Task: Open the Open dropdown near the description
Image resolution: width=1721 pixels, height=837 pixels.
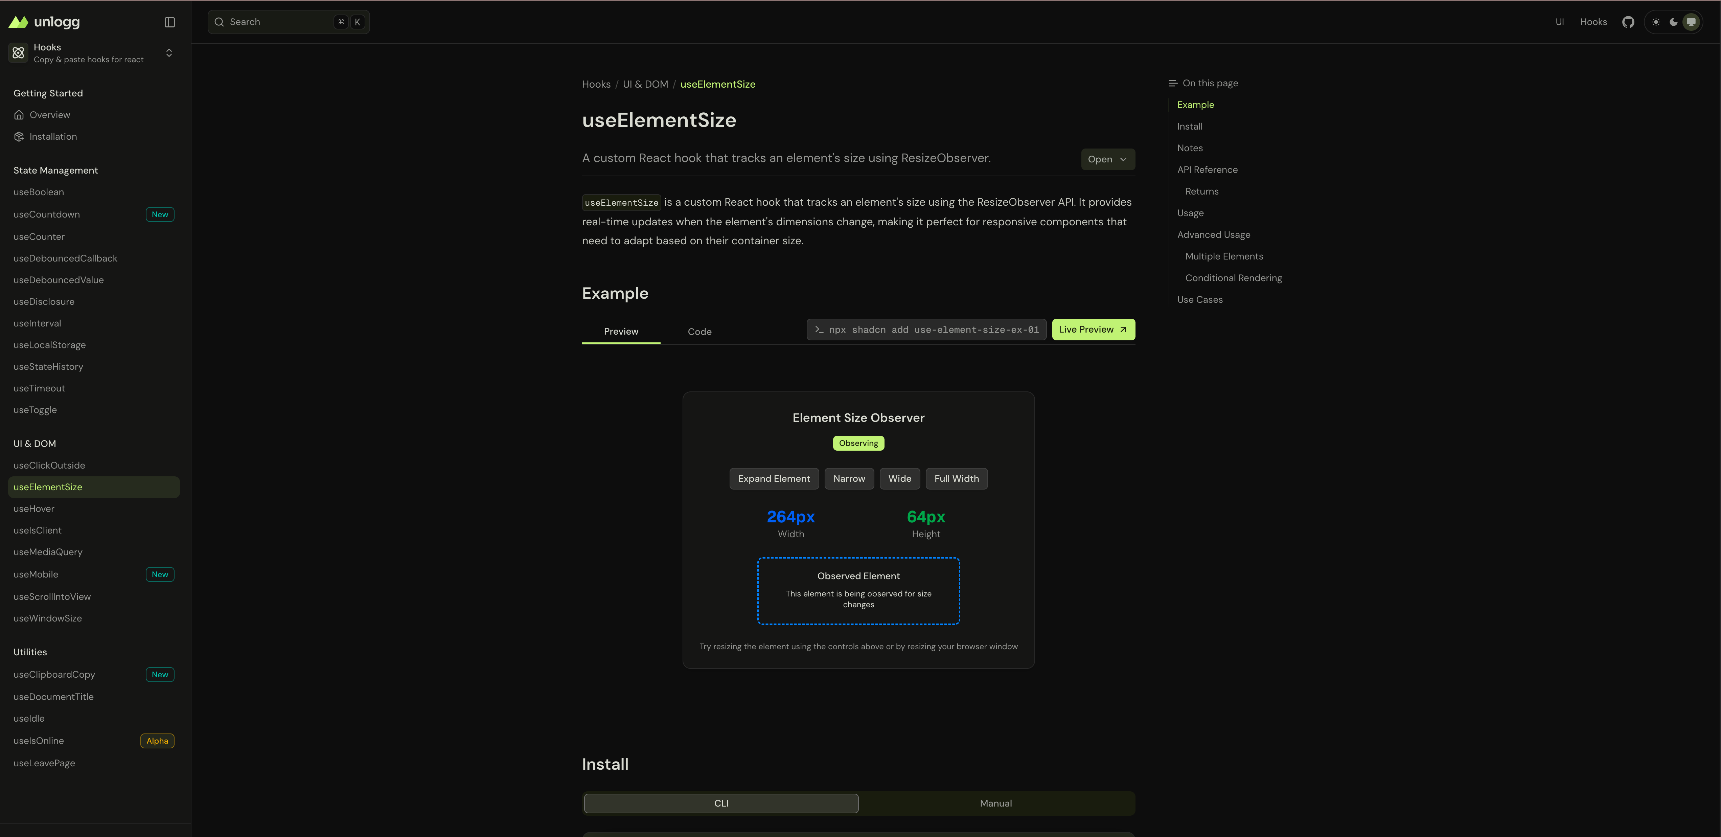Action: click(1108, 159)
